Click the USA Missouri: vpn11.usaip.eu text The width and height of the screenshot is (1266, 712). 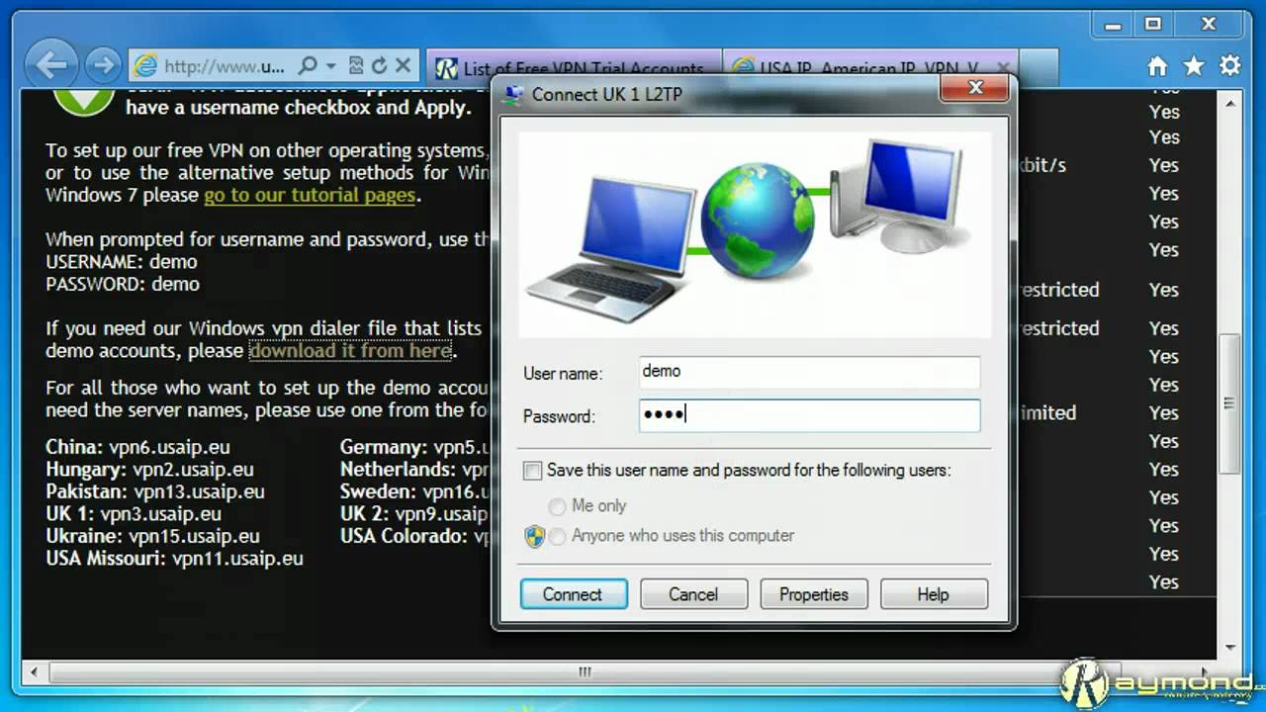click(x=174, y=559)
